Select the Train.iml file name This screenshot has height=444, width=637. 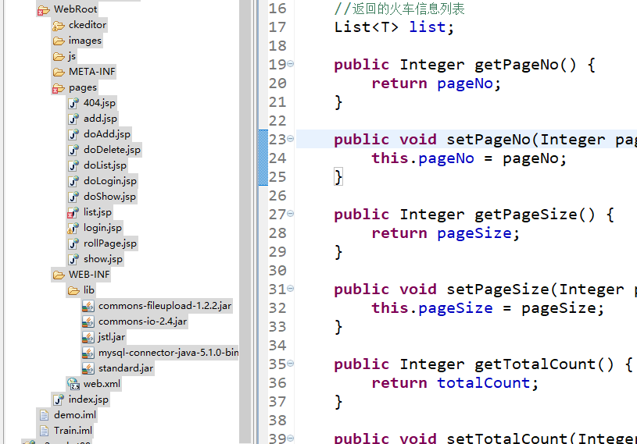pos(73,431)
